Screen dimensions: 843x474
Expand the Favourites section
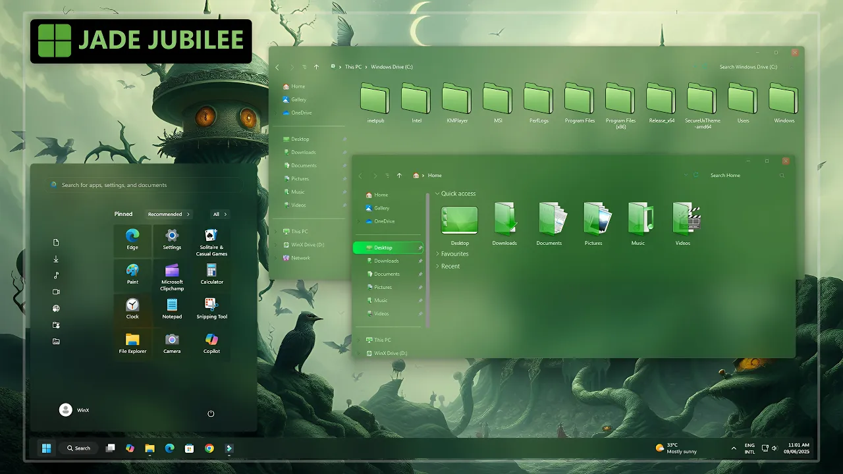point(437,254)
